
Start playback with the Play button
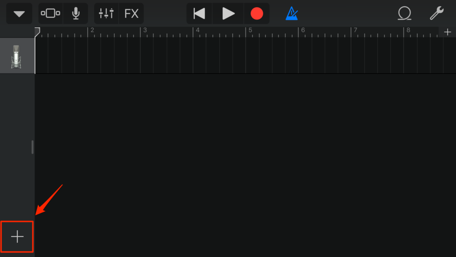click(228, 13)
